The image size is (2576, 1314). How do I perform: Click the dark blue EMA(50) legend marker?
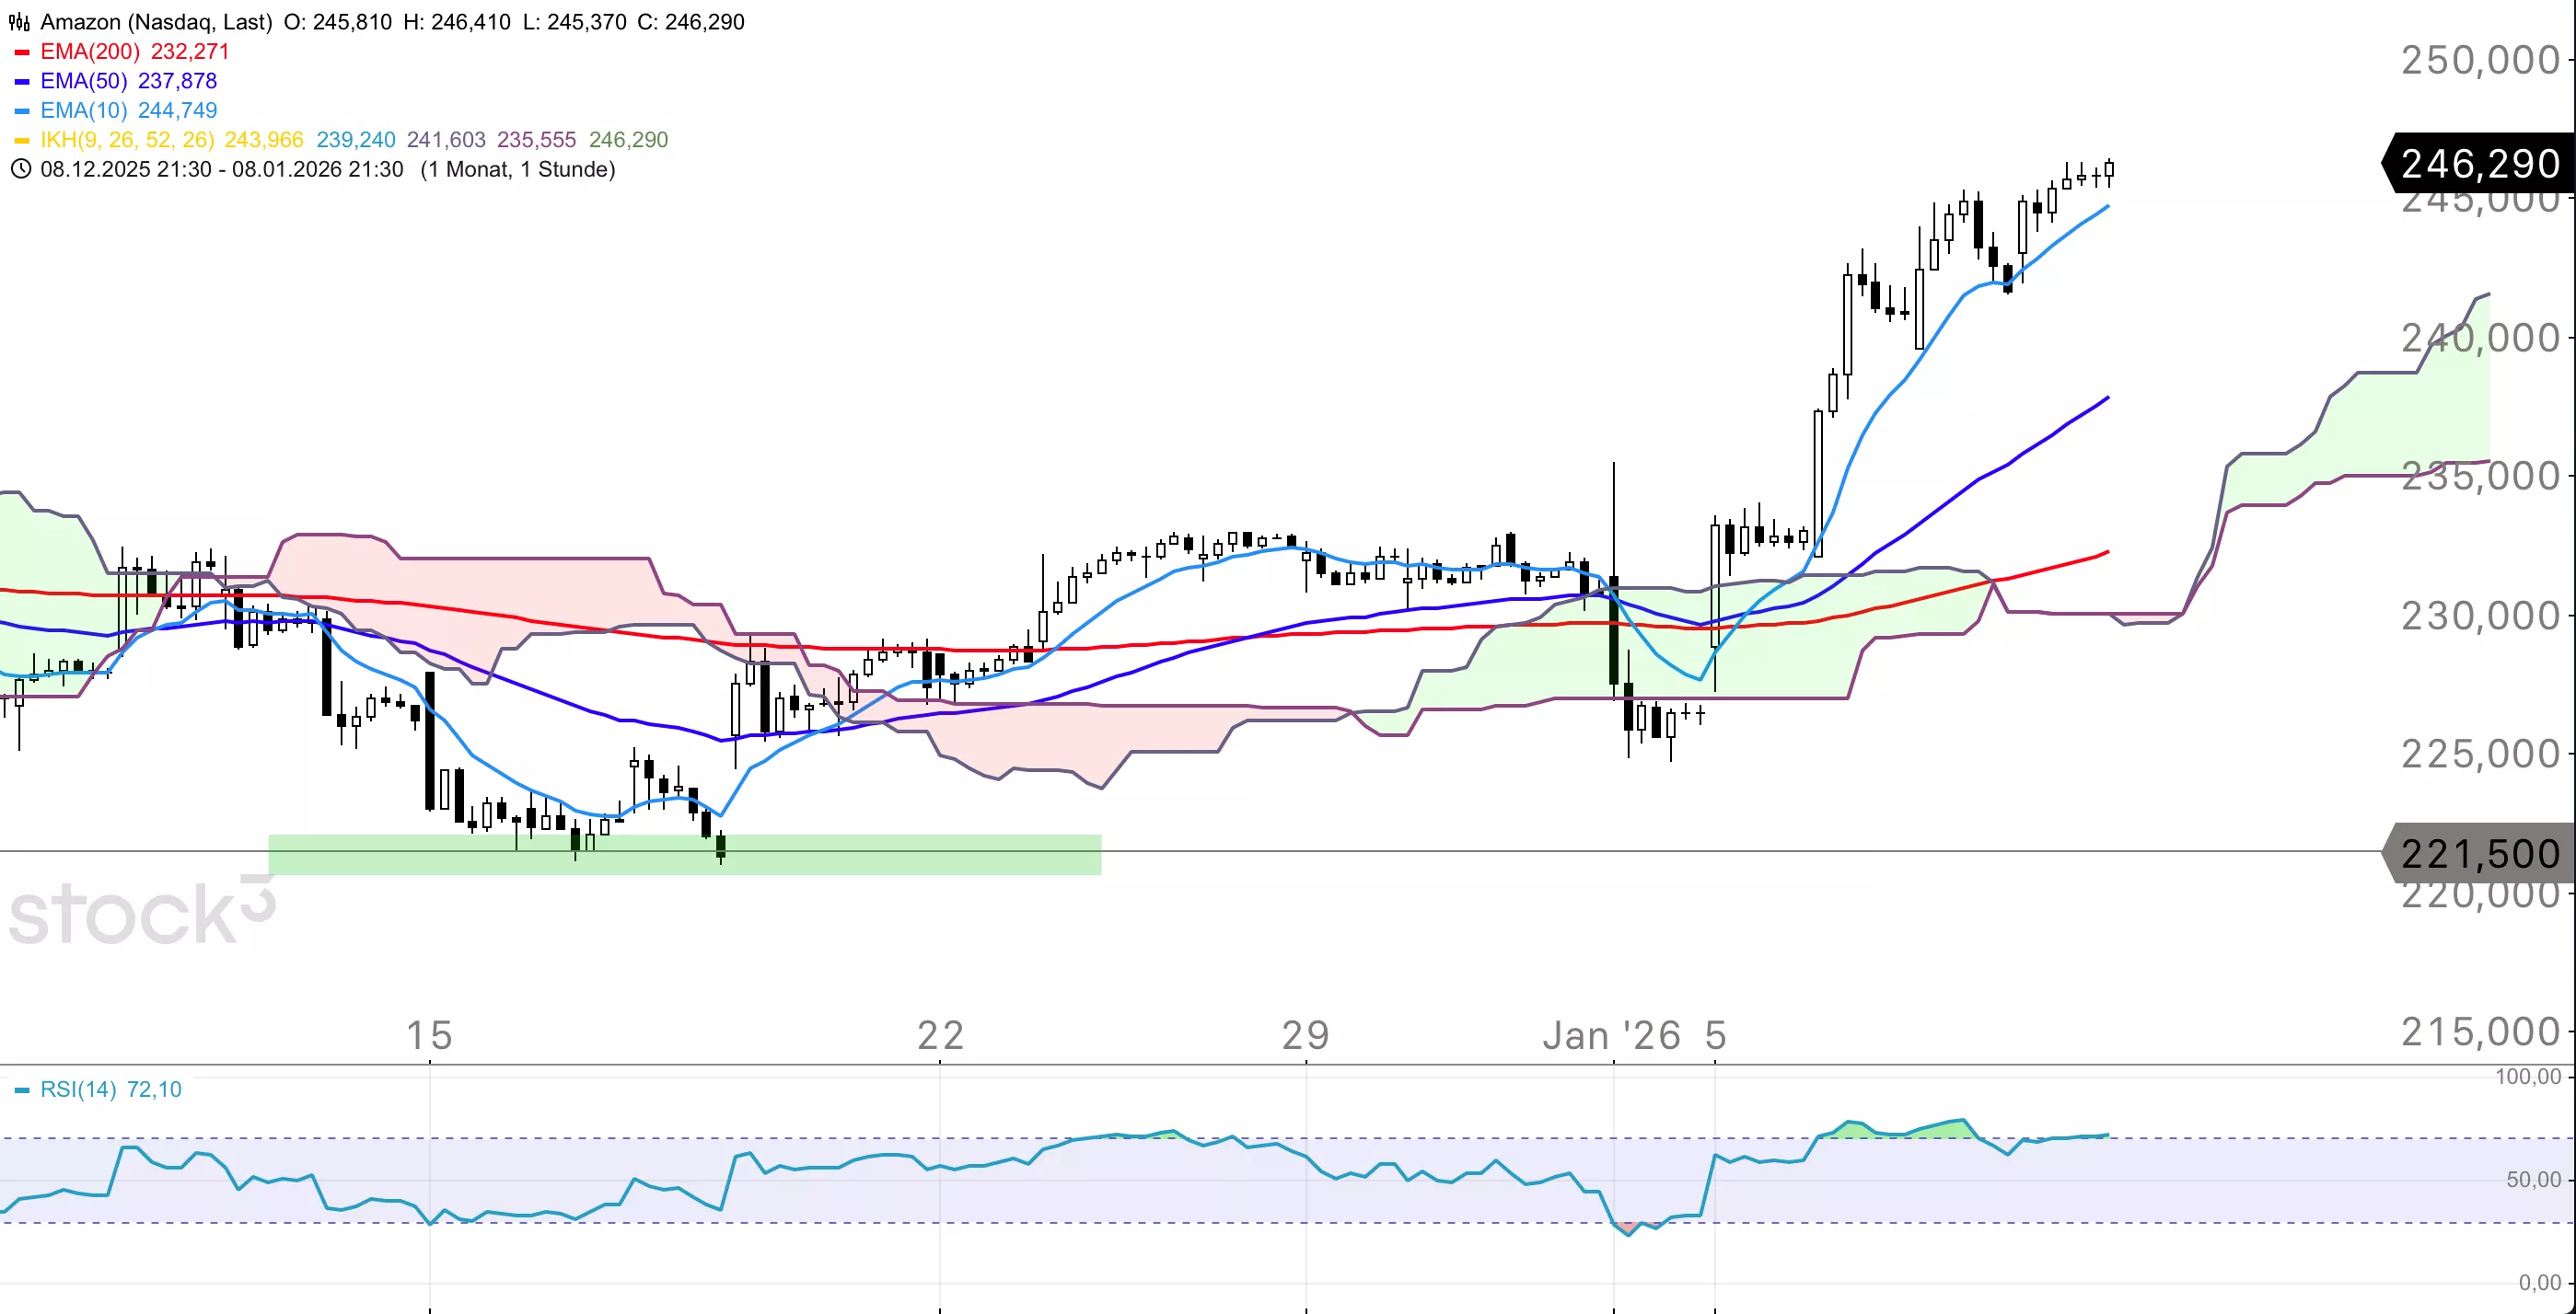22,82
